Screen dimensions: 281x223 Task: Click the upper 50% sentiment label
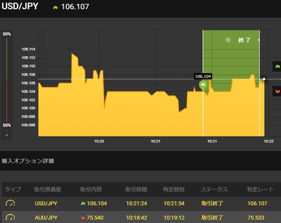click(x=7, y=34)
